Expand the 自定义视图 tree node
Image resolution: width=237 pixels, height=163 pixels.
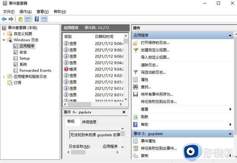(4, 34)
